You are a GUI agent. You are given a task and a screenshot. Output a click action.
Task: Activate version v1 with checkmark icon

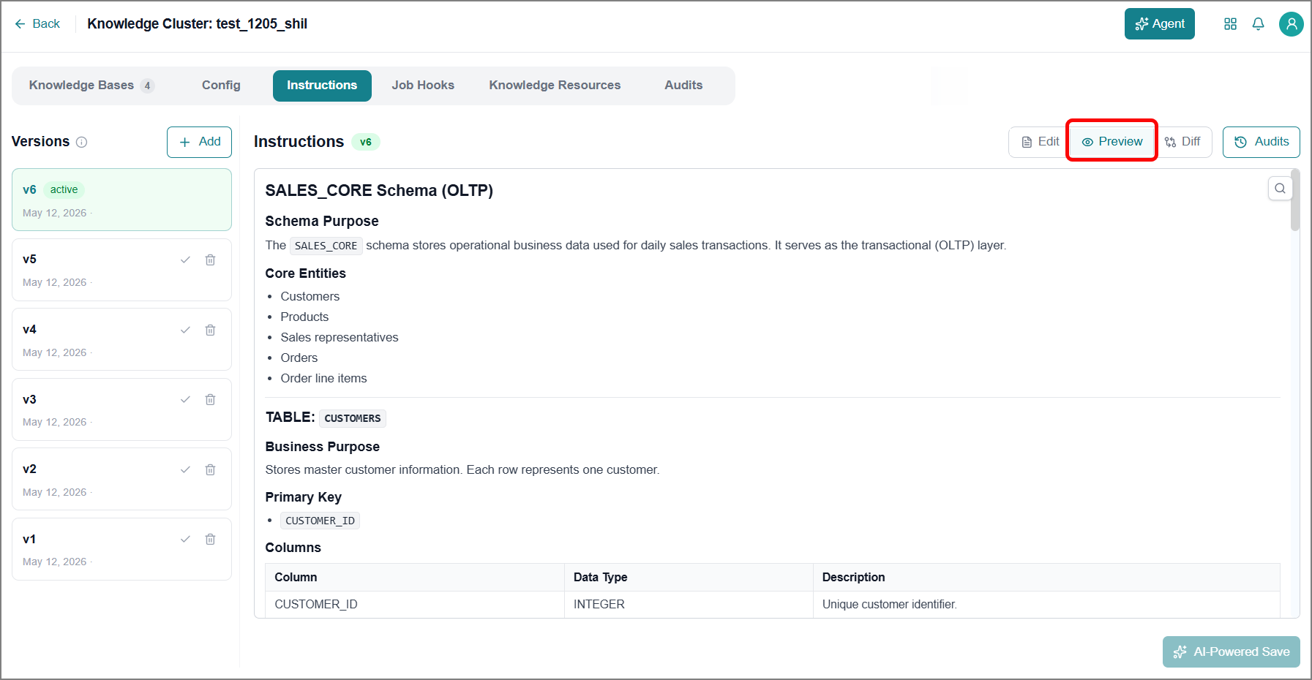[185, 539]
